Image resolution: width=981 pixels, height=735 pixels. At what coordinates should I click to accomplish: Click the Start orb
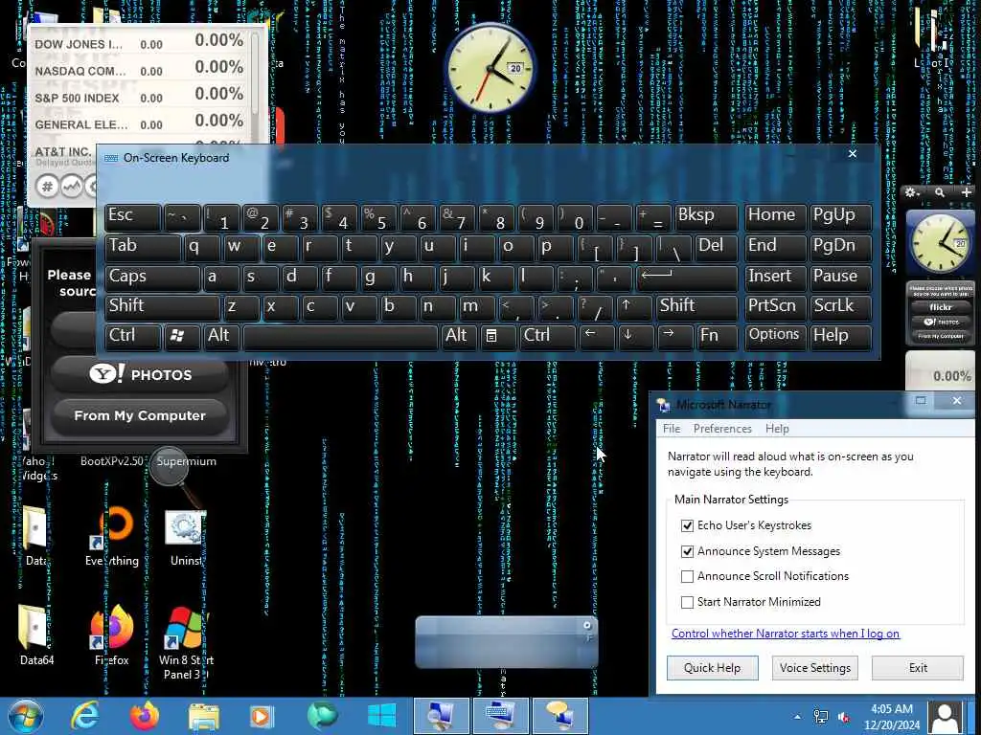(26, 716)
